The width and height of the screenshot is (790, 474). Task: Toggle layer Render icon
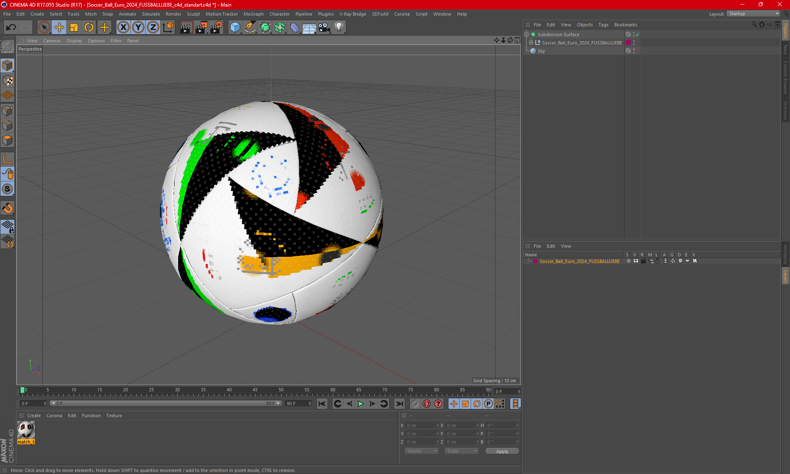(643, 261)
